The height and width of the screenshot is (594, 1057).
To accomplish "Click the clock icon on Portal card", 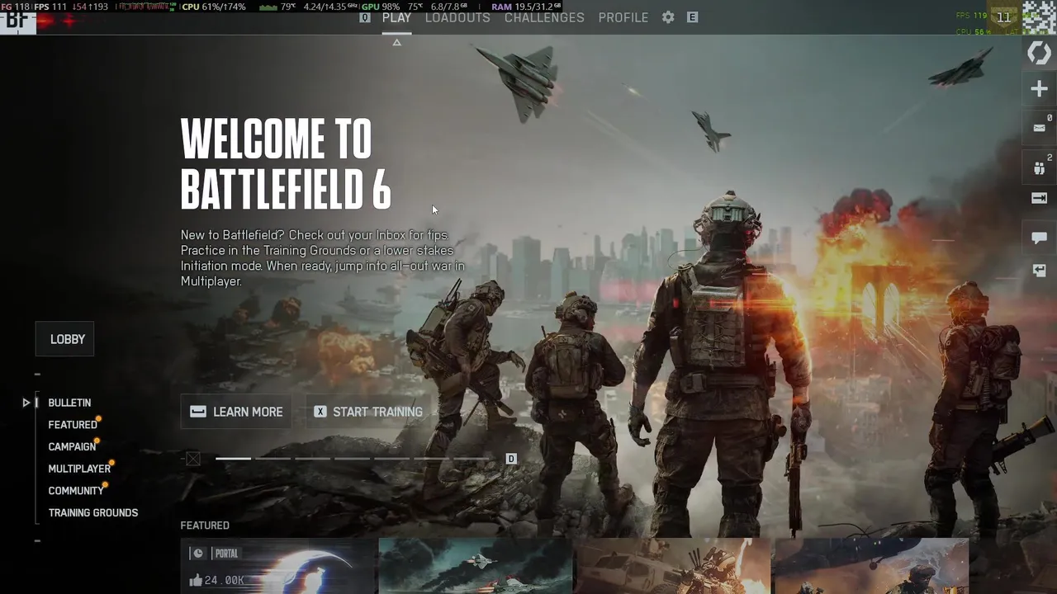I will click(197, 554).
